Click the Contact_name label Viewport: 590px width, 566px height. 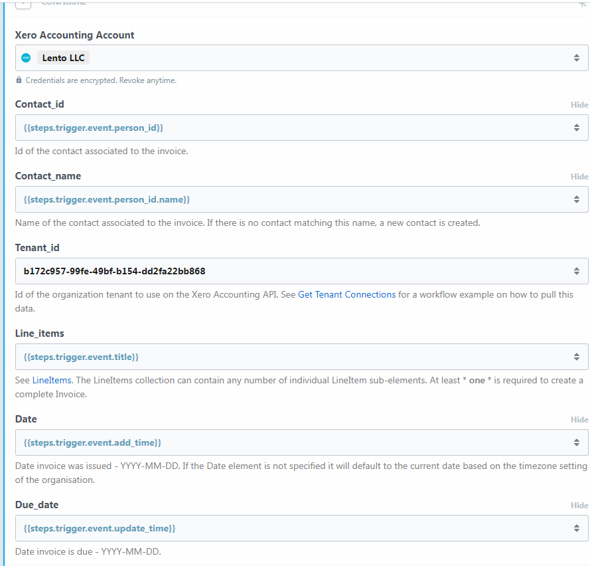(x=48, y=176)
